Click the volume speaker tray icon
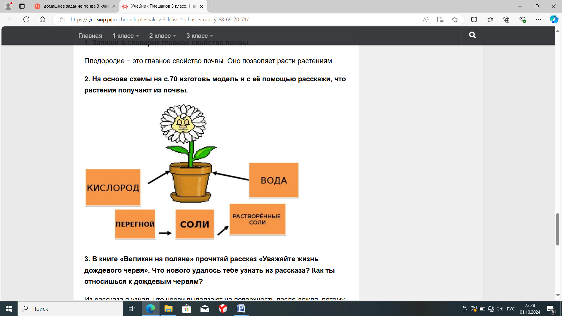The height and width of the screenshot is (316, 562). (x=500, y=309)
